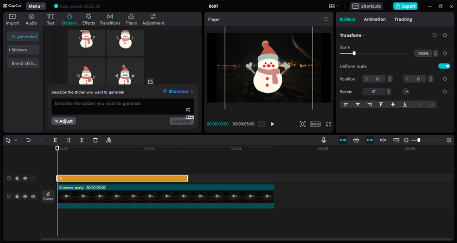
Task: Edit the video Cover
Action: point(48,196)
